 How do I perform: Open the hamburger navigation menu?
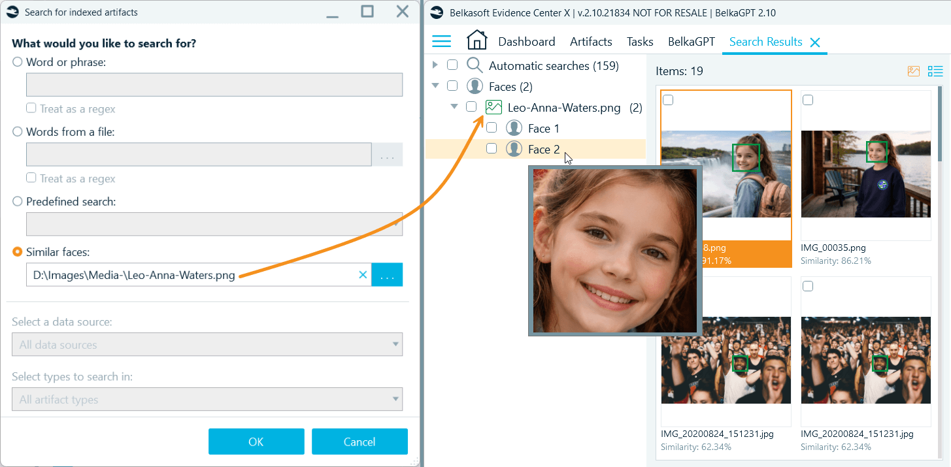(442, 40)
